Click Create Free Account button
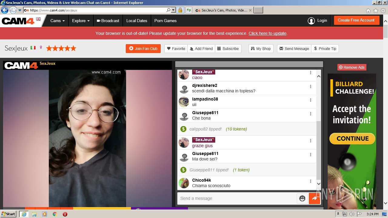Viewport: 388px width, 218px height. coord(356,20)
